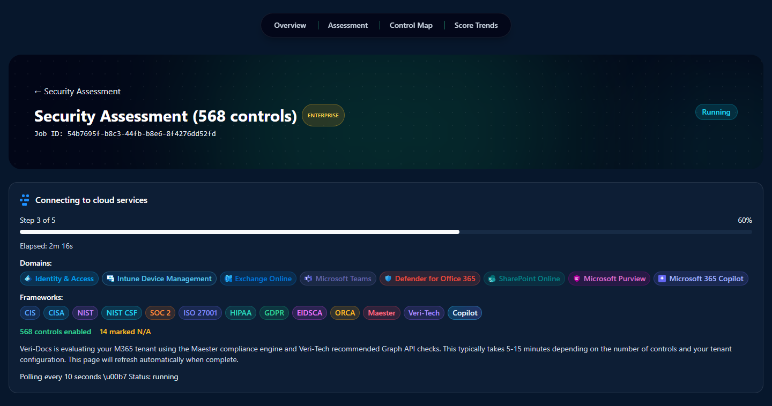Select the Maester framework chip
Viewport: 772px width, 406px height.
point(382,313)
